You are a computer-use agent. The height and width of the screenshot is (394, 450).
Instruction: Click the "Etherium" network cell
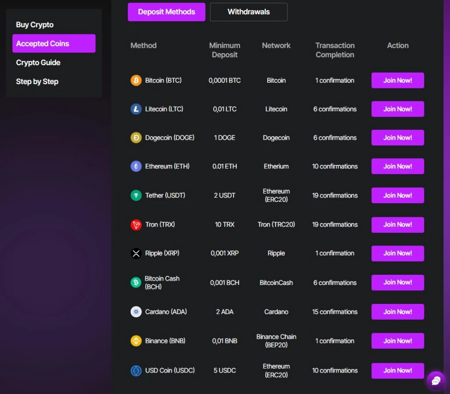[276, 166]
